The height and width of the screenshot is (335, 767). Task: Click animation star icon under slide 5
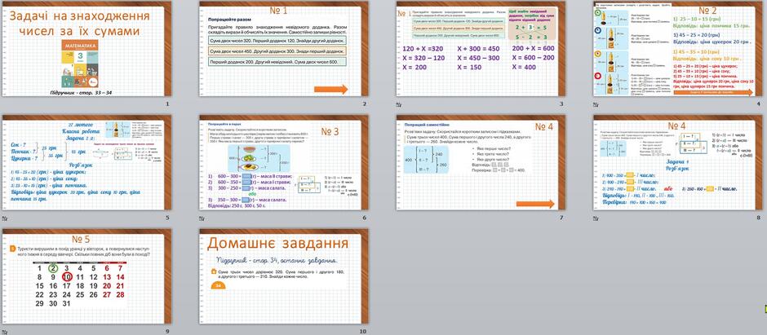pyautogui.click(x=5, y=218)
